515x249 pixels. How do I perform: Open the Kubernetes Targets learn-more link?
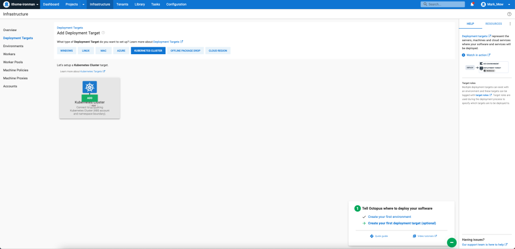click(93, 71)
